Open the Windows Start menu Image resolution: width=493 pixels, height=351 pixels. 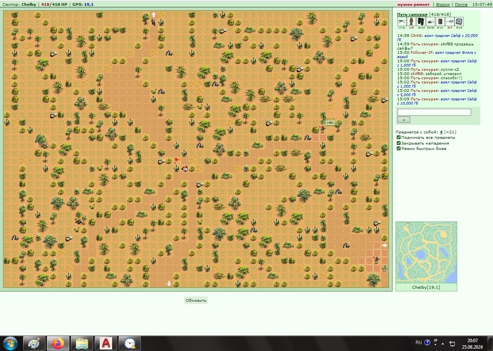point(10,343)
